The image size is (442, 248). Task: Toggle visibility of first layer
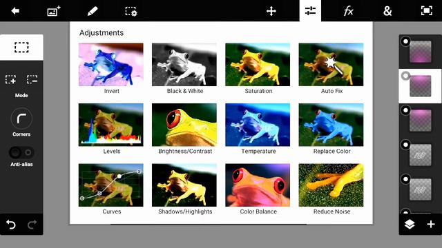[405, 41]
